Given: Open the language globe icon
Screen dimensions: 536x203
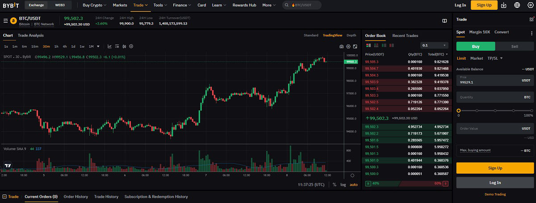Looking at the screenshot, I should click(517, 5).
